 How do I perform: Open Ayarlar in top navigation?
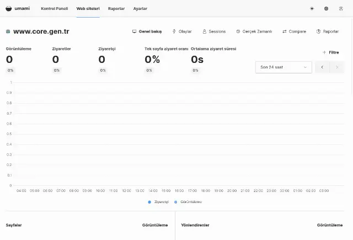coord(140,9)
